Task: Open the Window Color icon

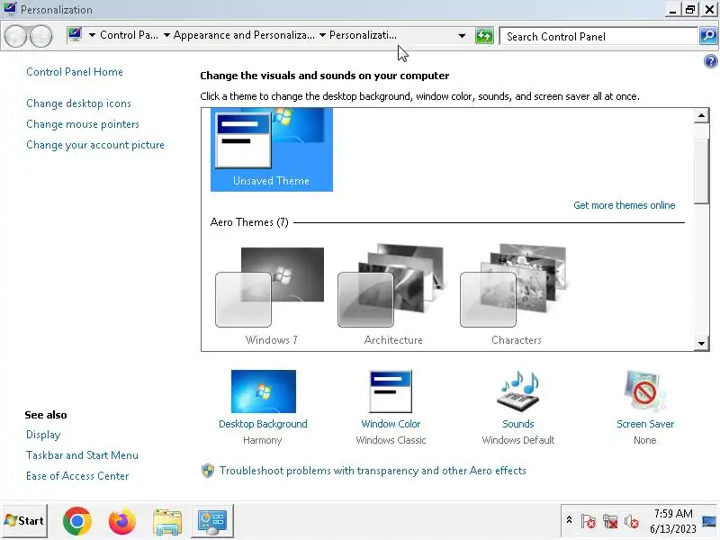Action: [391, 391]
